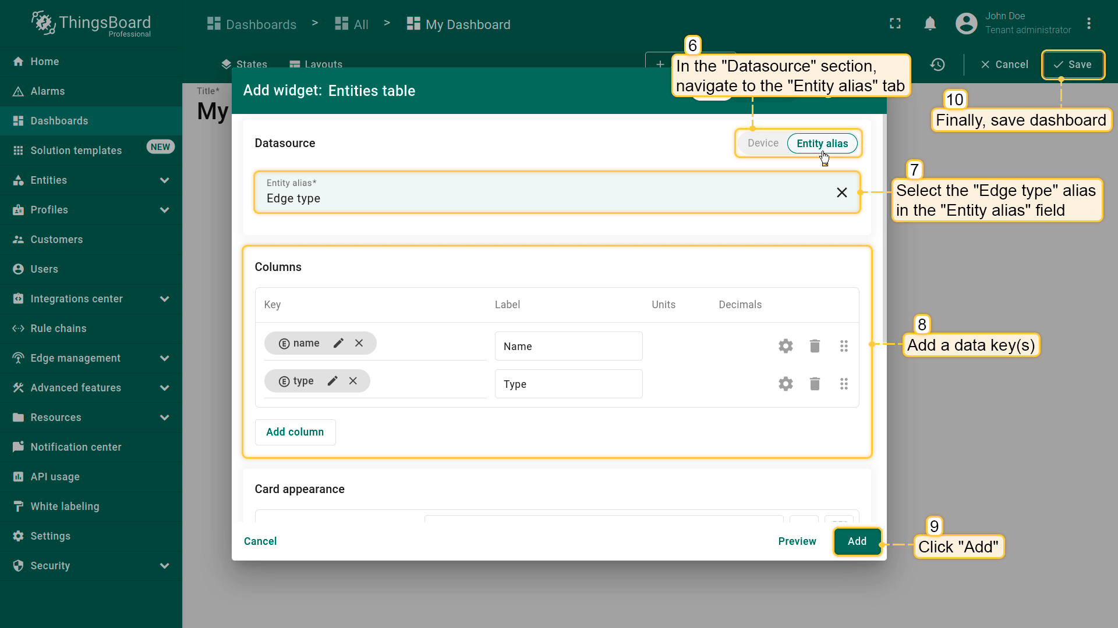The image size is (1118, 628).
Task: Edit the name key with pencil icon
Action: [x=338, y=344]
